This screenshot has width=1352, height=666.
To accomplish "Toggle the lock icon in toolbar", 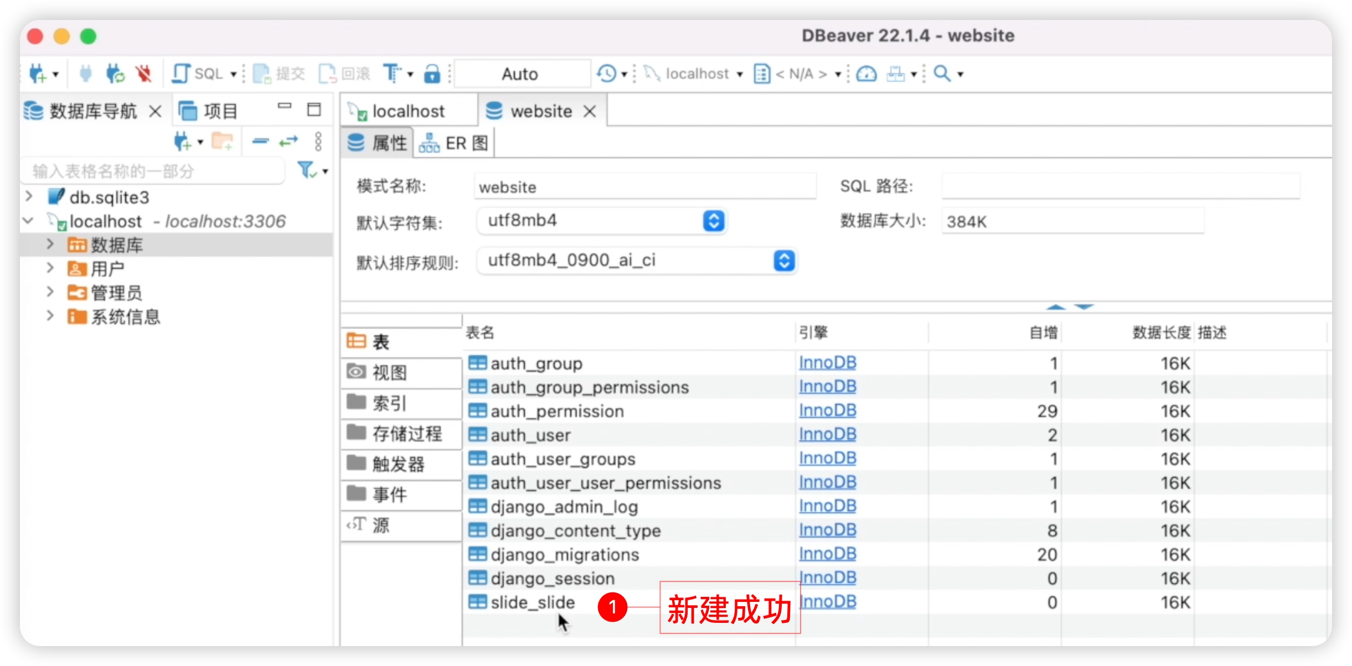I will [x=432, y=74].
